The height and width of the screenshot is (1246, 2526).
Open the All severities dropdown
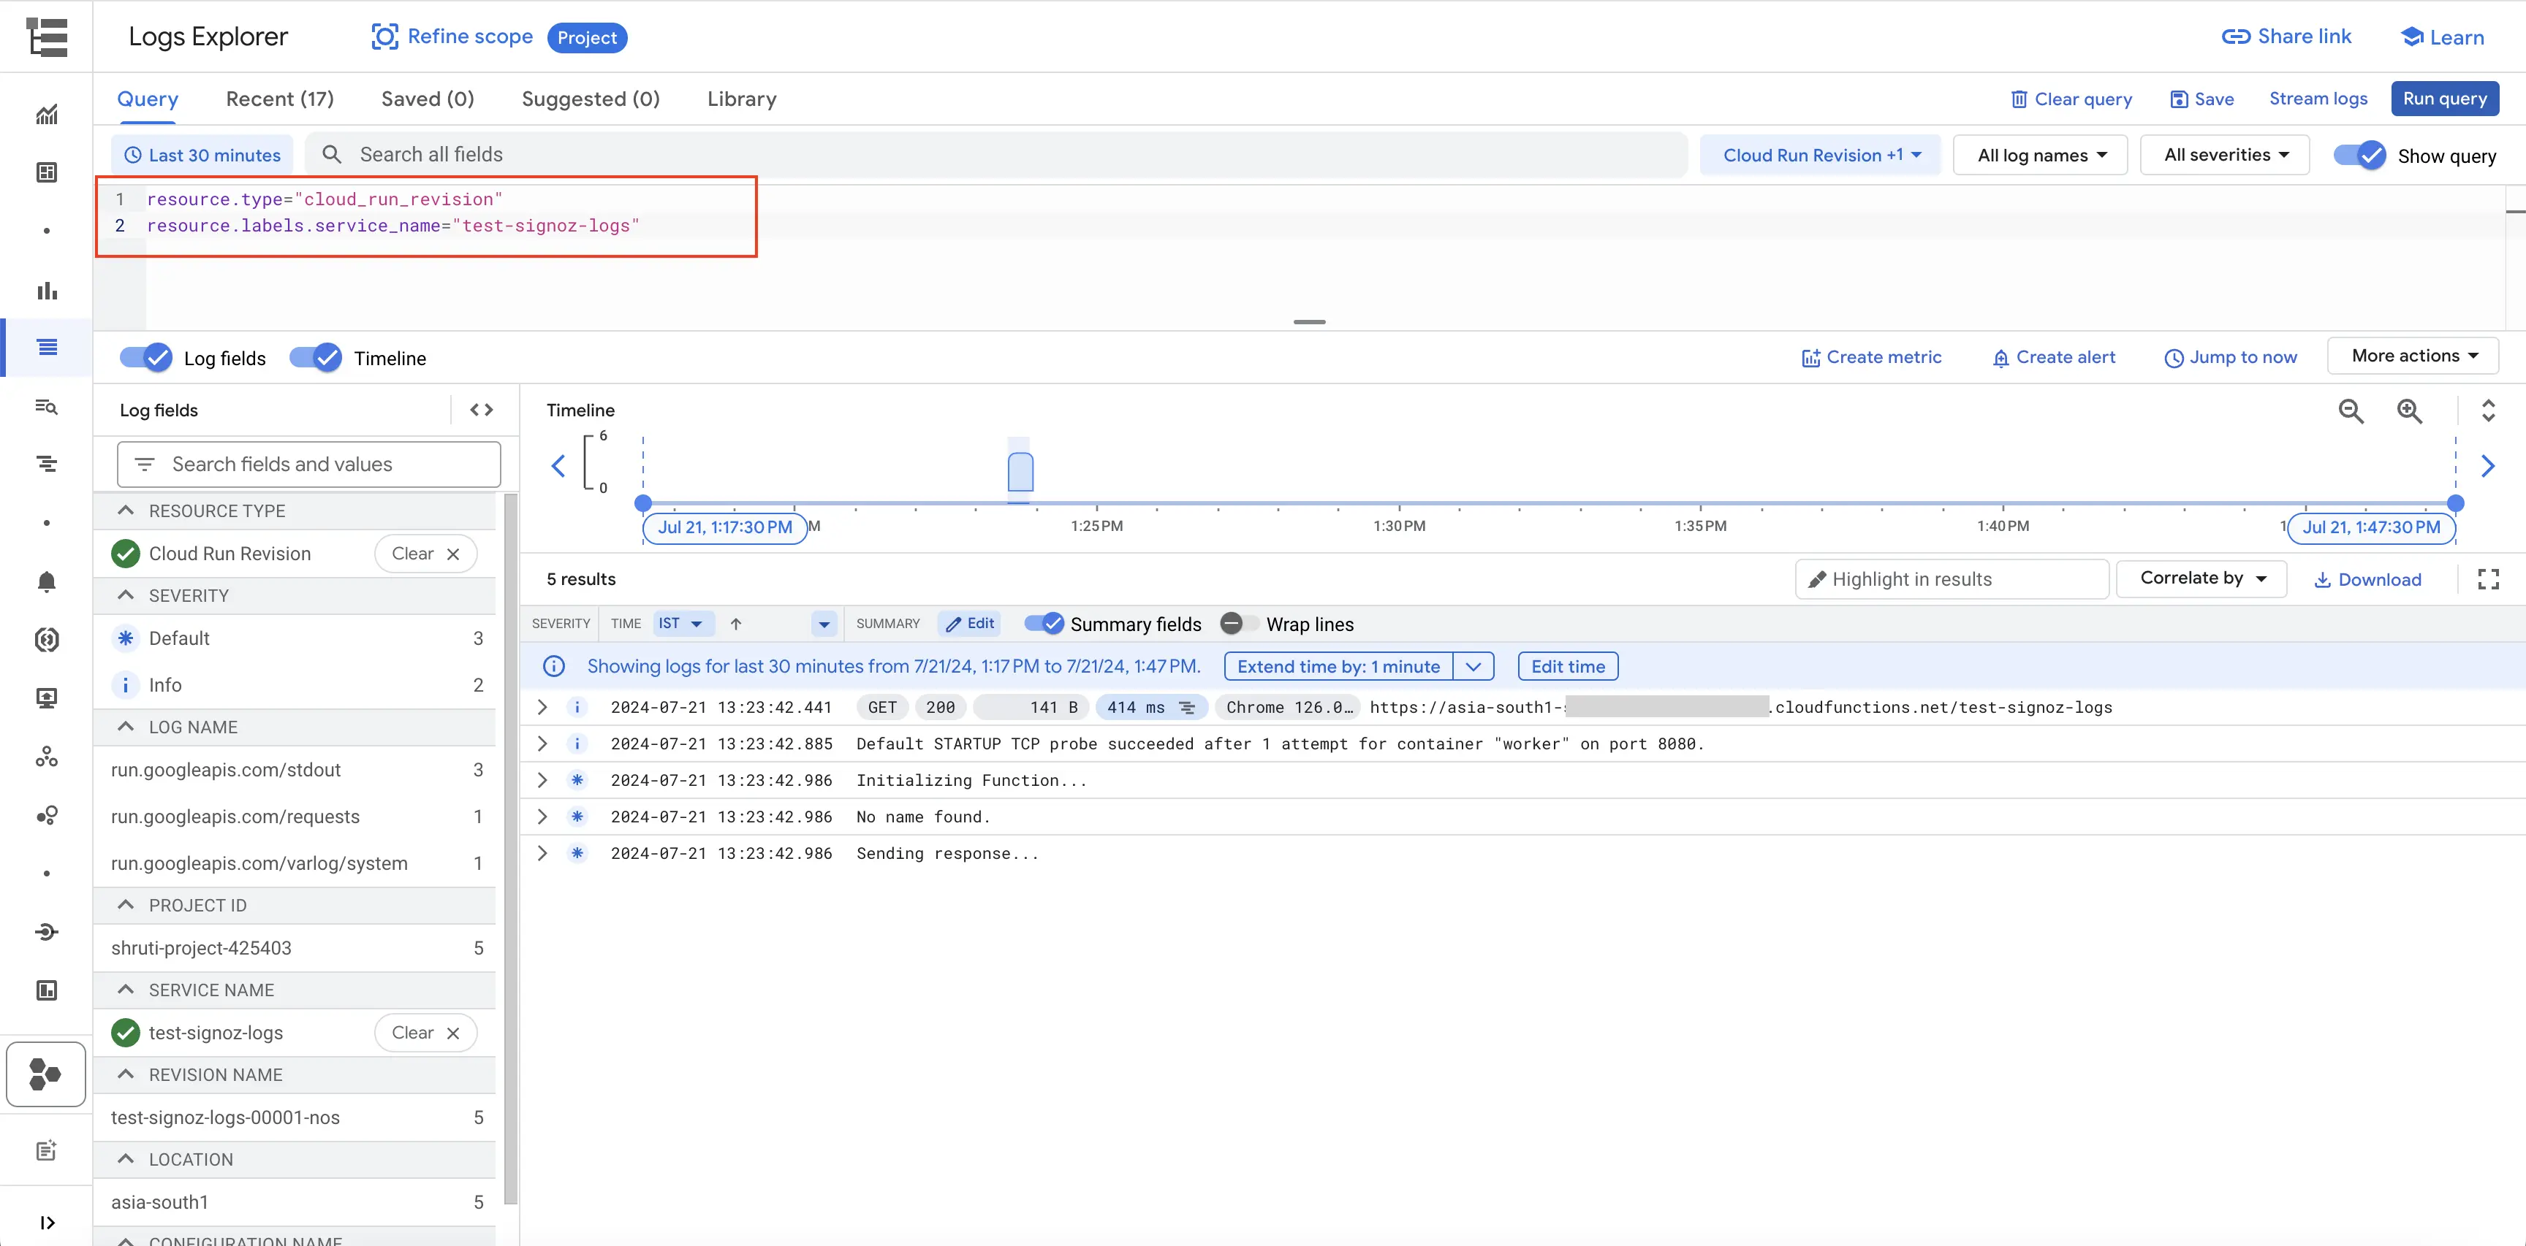[2224, 155]
